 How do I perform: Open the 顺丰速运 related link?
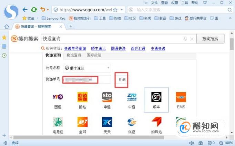click(x=99, y=48)
